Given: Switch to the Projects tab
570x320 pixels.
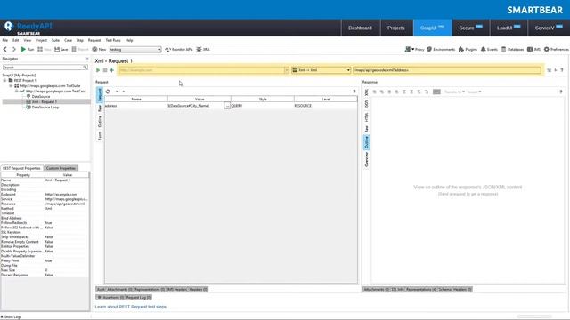Looking at the screenshot, I should (395, 28).
